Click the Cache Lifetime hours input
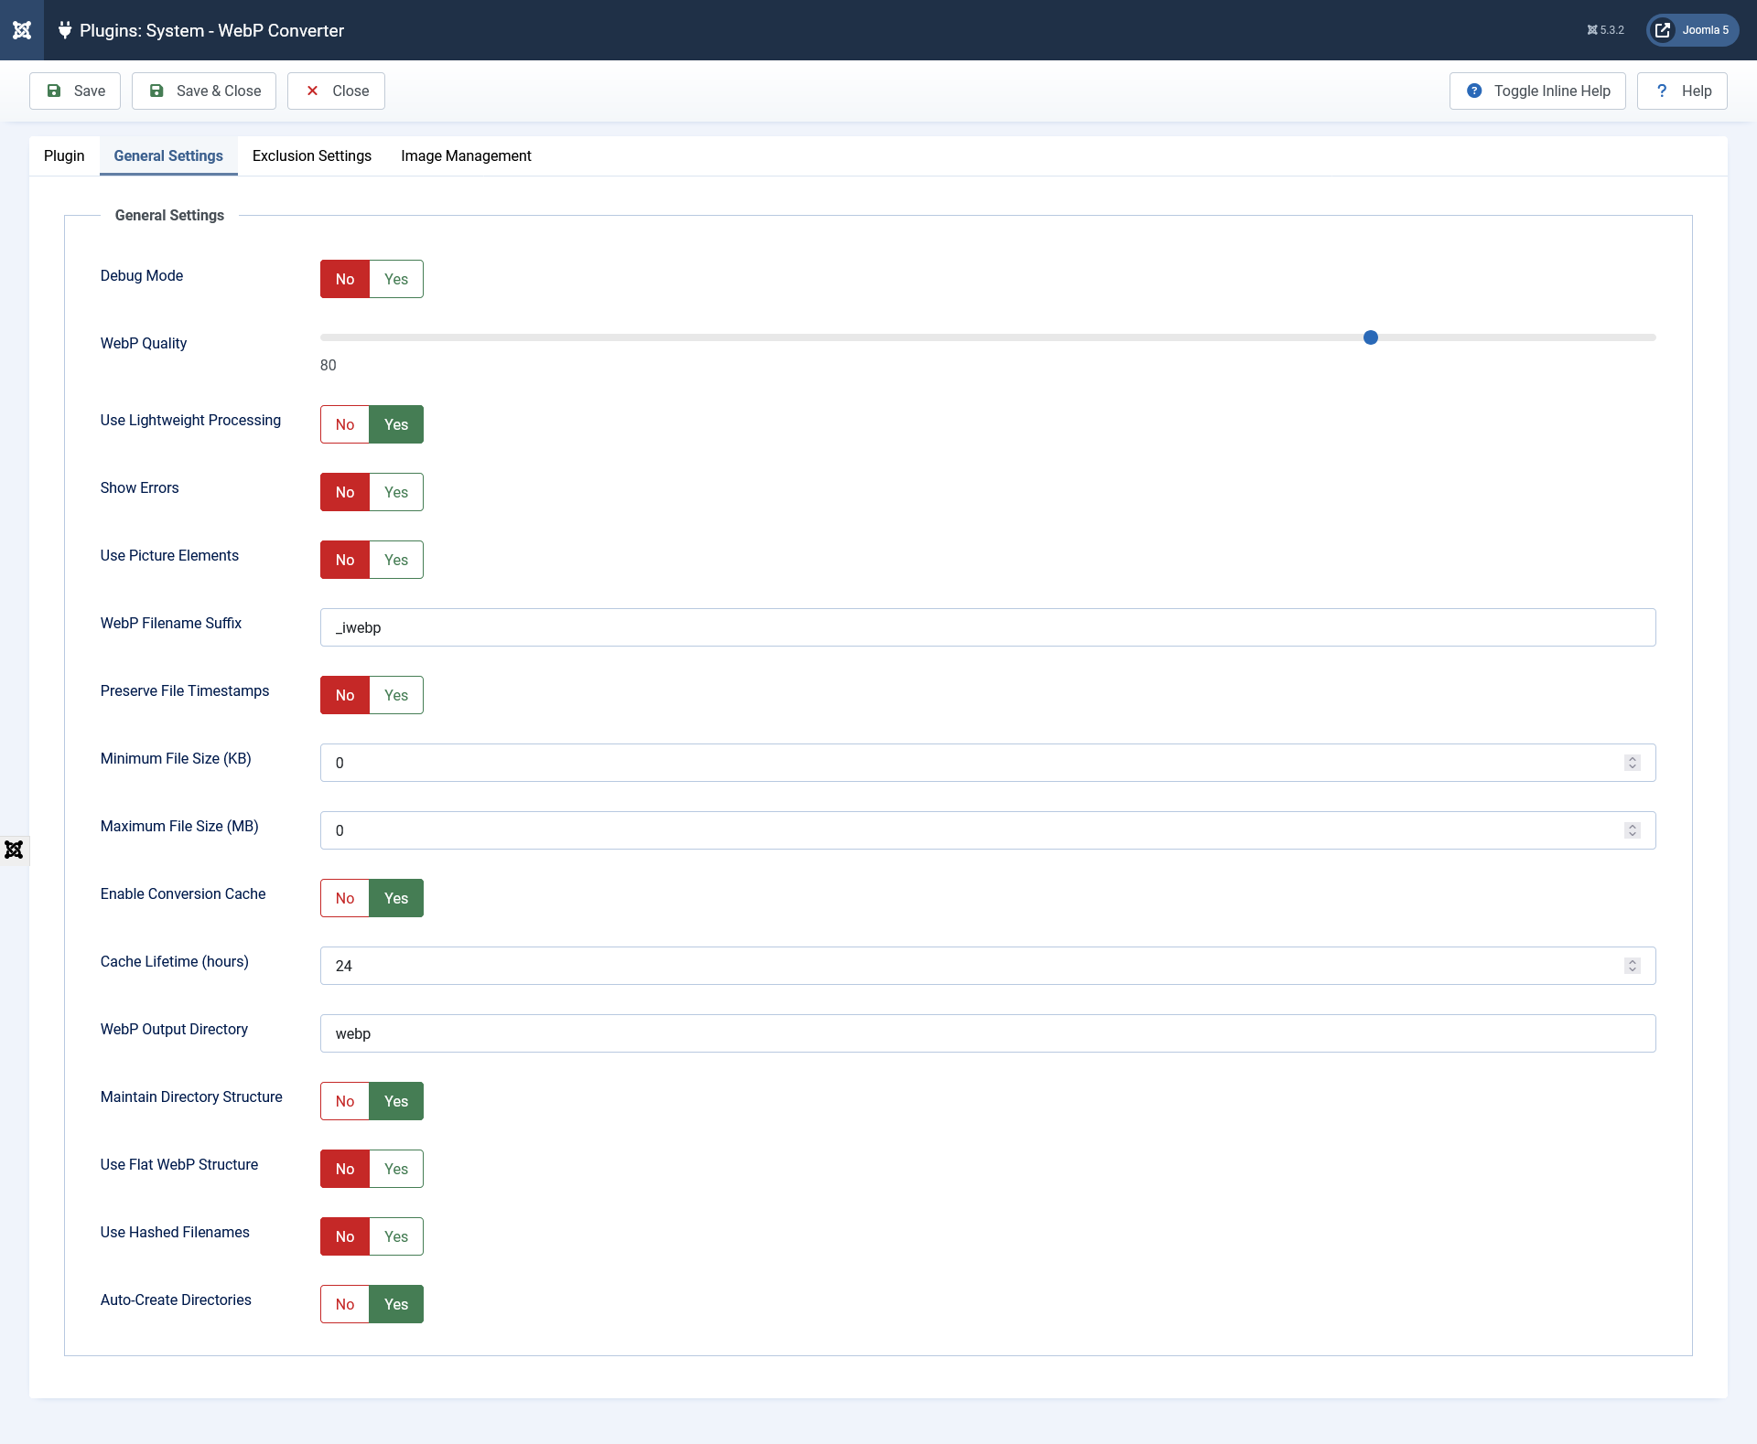The image size is (1757, 1444). pyautogui.click(x=987, y=966)
